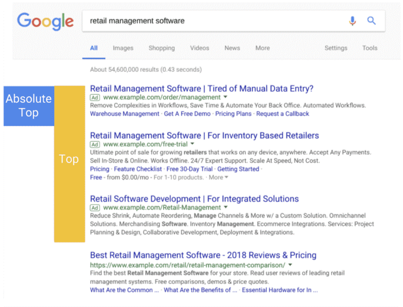Open search Settings
403x307 pixels.
pos(336,48)
